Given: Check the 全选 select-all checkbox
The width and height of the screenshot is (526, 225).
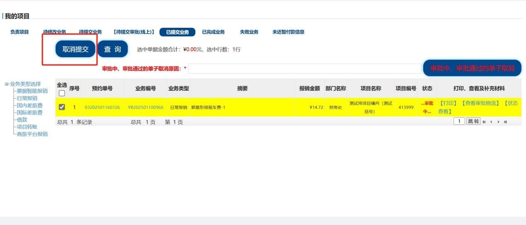Looking at the screenshot, I should 62,93.
